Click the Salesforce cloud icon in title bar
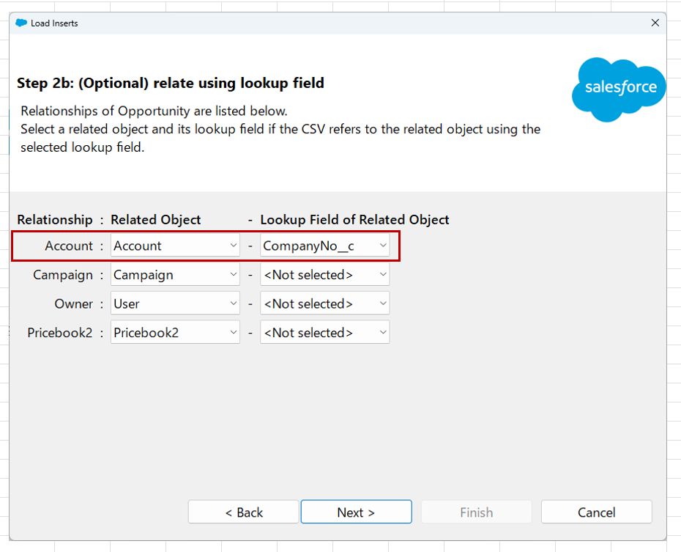Viewport: 681px width, 552px height. 21,23
